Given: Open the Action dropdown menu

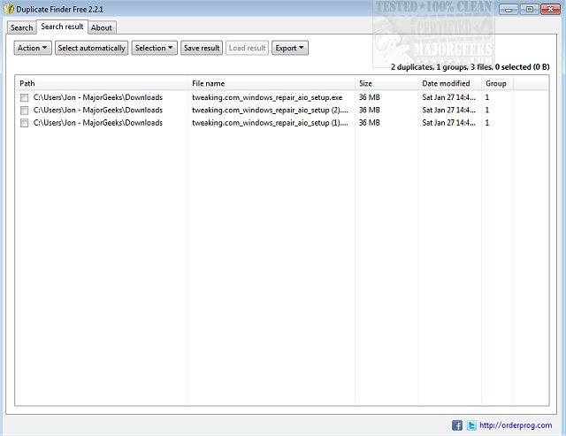Looking at the screenshot, I should coord(33,48).
